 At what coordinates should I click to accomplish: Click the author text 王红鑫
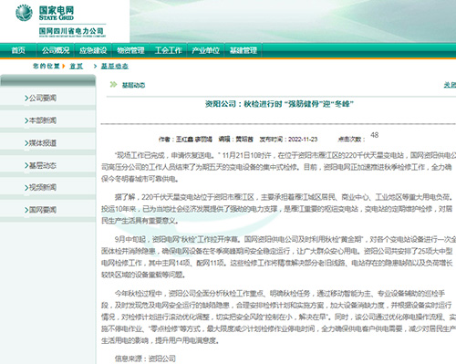point(185,140)
